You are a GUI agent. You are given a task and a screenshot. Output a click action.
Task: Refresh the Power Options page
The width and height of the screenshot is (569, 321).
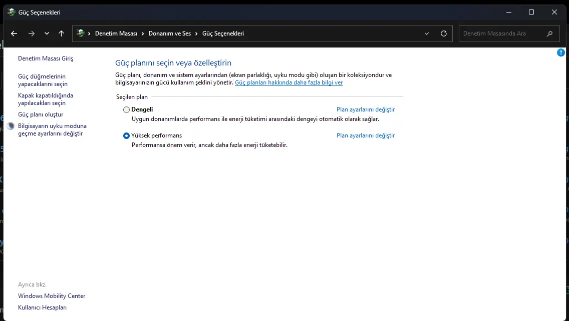443,33
